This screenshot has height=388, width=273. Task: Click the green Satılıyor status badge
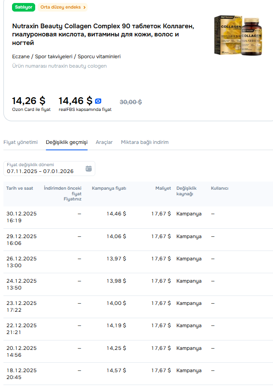[24, 7]
